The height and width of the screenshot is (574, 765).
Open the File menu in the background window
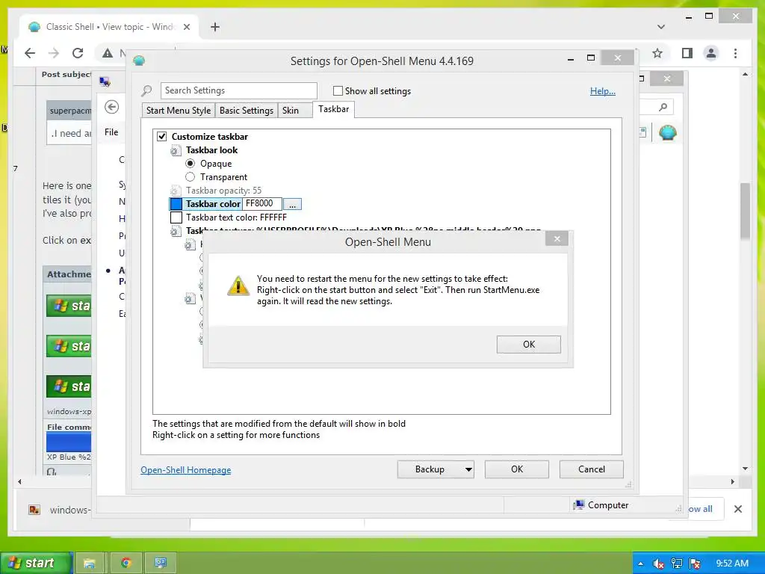click(x=111, y=132)
